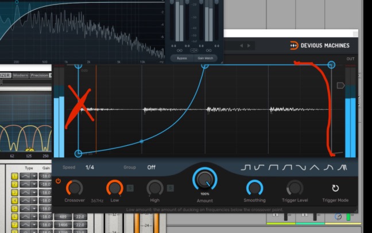Viewport: 372px width, 233px height.
Task: Click the left channel link icon above Bypass
Action: pos(180,51)
